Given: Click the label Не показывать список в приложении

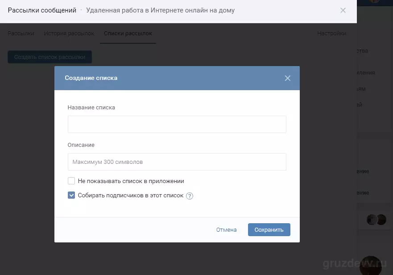Looking at the screenshot, I should point(131,181).
